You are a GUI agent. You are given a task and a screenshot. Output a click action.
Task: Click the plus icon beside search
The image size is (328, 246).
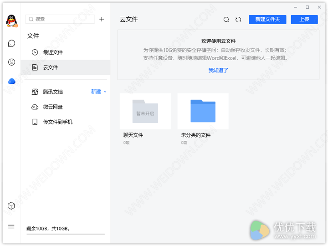tap(102, 19)
